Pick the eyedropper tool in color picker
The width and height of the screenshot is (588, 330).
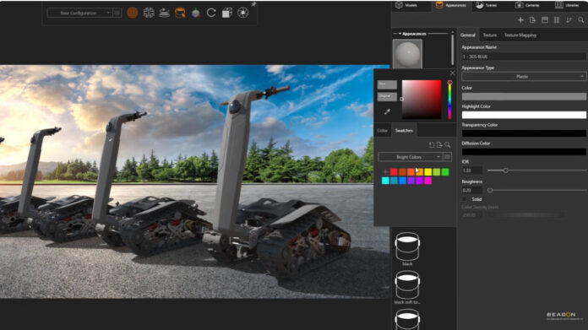[x=387, y=111]
